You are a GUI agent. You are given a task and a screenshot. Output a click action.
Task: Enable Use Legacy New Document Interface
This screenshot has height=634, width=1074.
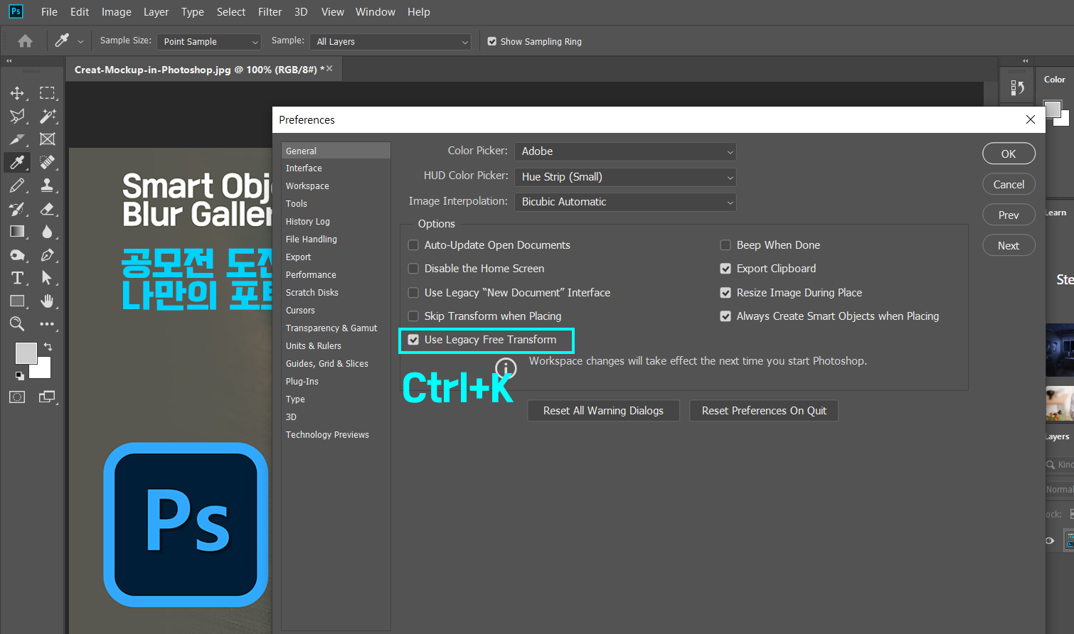[x=413, y=293]
